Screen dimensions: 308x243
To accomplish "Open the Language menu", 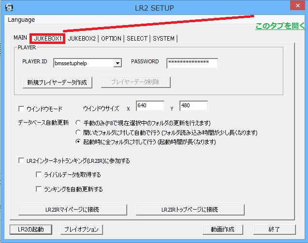I will [21, 20].
